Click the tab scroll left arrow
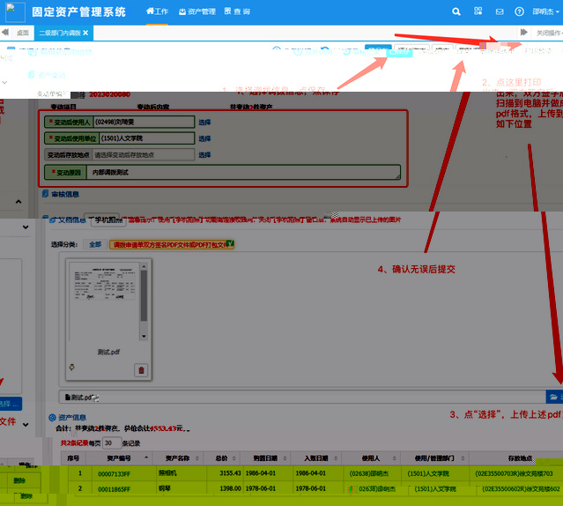 5,33
